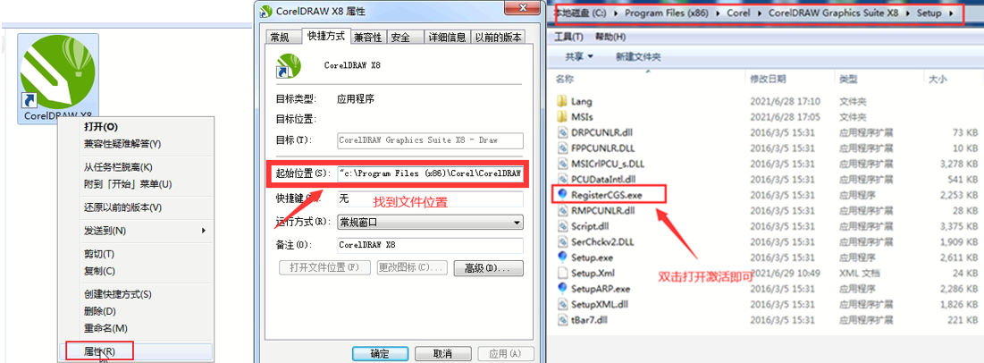The height and width of the screenshot is (363, 984).
Task: Open the 工具(T) menu
Action: [568, 37]
